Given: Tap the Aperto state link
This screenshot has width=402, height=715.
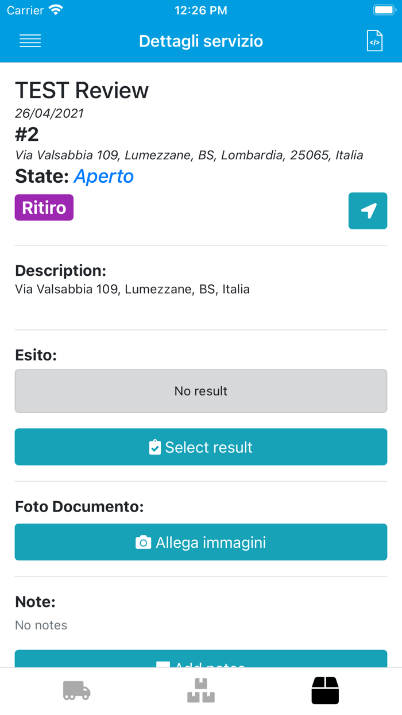Looking at the screenshot, I should [104, 176].
